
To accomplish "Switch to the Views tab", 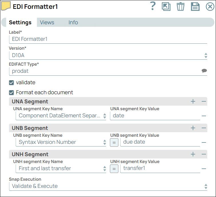I will coord(47,22).
